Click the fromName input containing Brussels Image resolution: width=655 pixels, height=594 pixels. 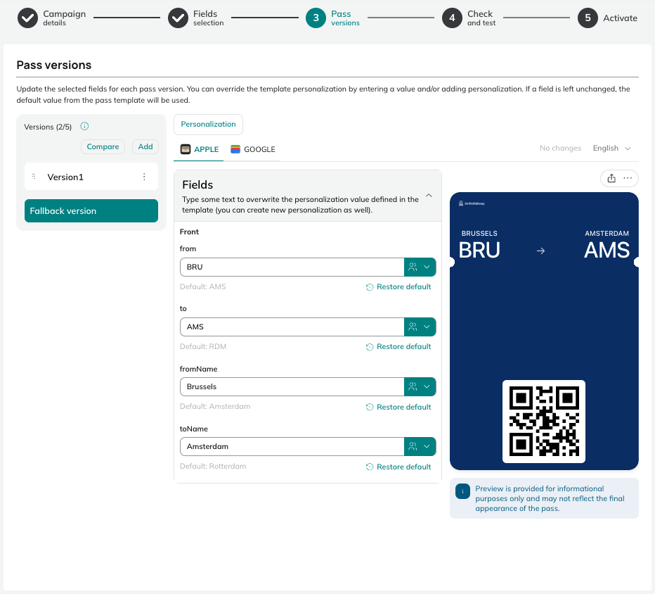point(292,386)
